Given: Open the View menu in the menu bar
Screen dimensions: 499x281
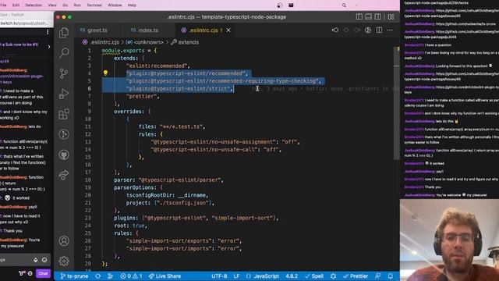Looking at the screenshot, I should point(52,5).
